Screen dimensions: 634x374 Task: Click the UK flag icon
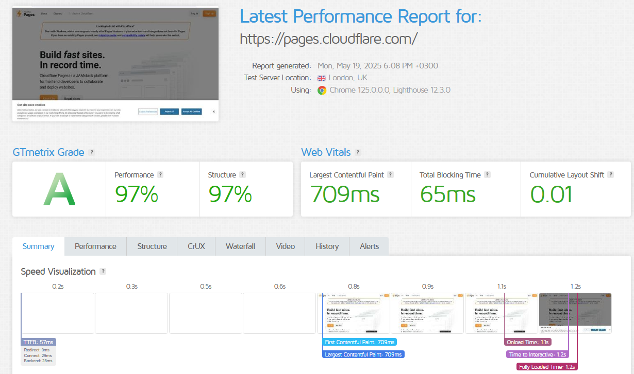[x=322, y=78]
